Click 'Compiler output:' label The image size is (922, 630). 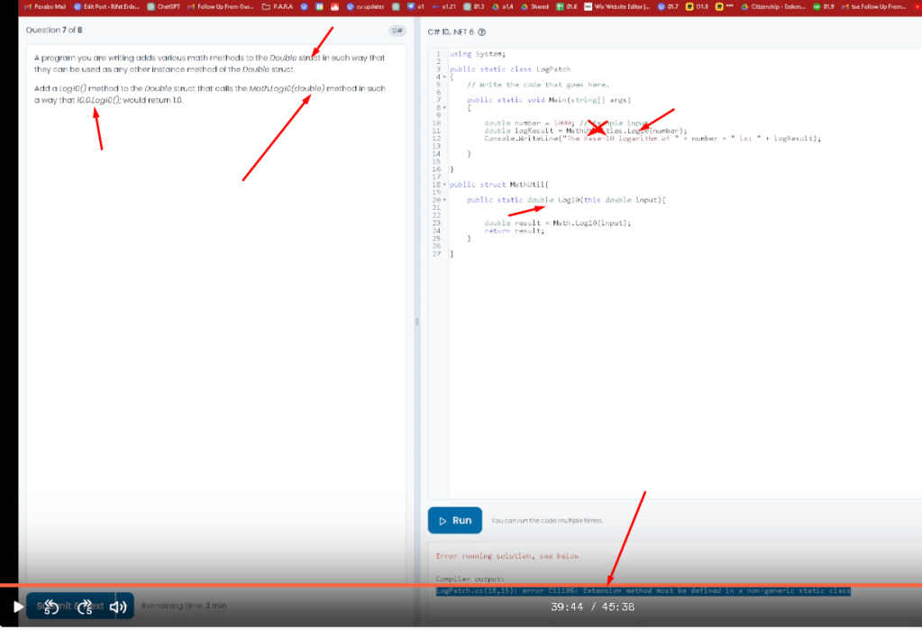pos(470,579)
